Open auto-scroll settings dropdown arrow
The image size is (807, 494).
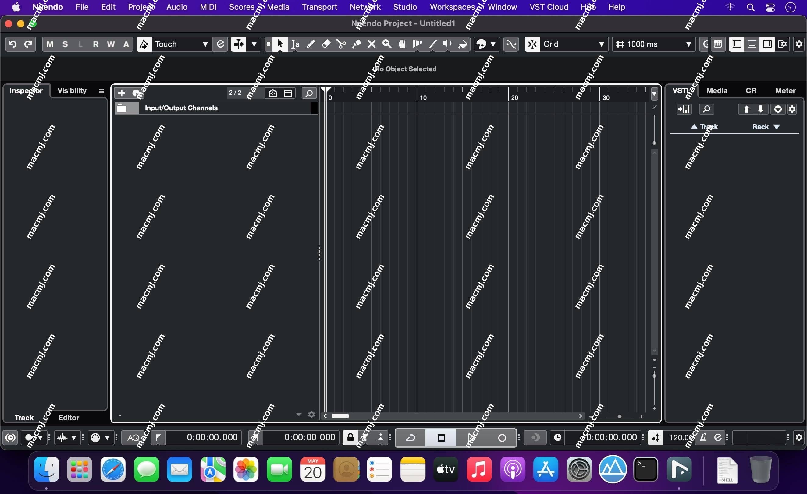[x=254, y=44]
